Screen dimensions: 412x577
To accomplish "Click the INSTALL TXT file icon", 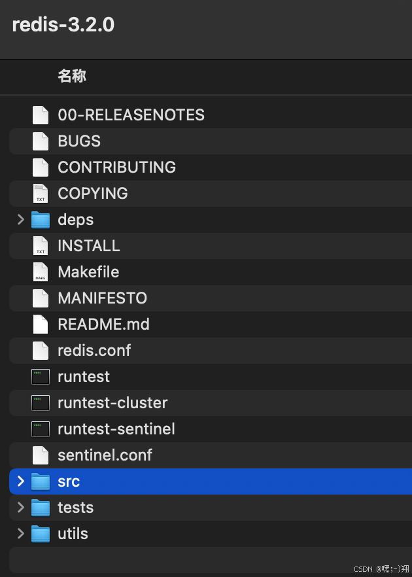I will point(40,246).
